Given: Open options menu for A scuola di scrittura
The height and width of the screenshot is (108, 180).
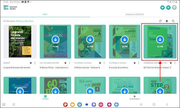Looking at the screenshot, I should (x=139, y=63).
